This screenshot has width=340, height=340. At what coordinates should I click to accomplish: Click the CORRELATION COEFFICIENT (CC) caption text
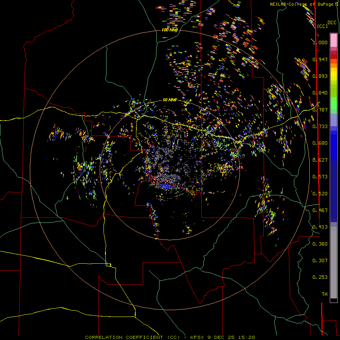point(133,337)
